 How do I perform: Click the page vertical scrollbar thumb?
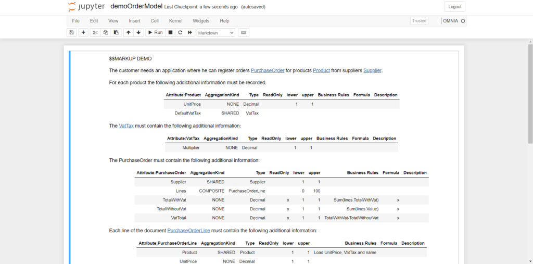point(530,94)
